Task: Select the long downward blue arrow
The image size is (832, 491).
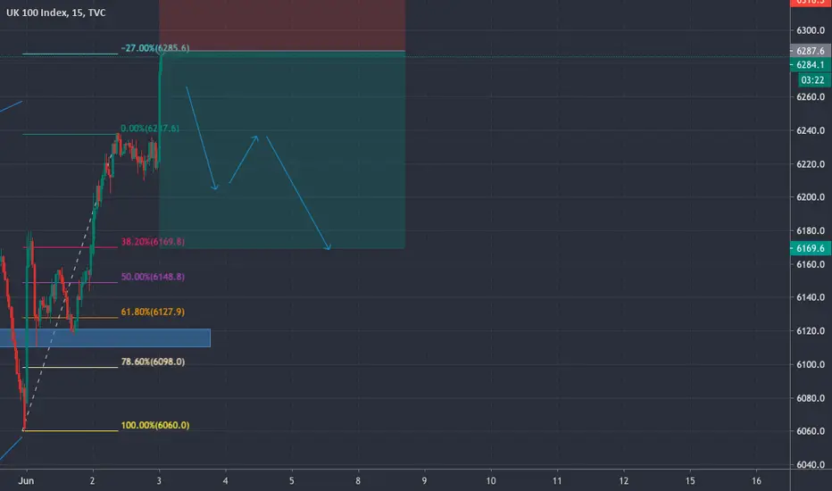Action: point(298,193)
